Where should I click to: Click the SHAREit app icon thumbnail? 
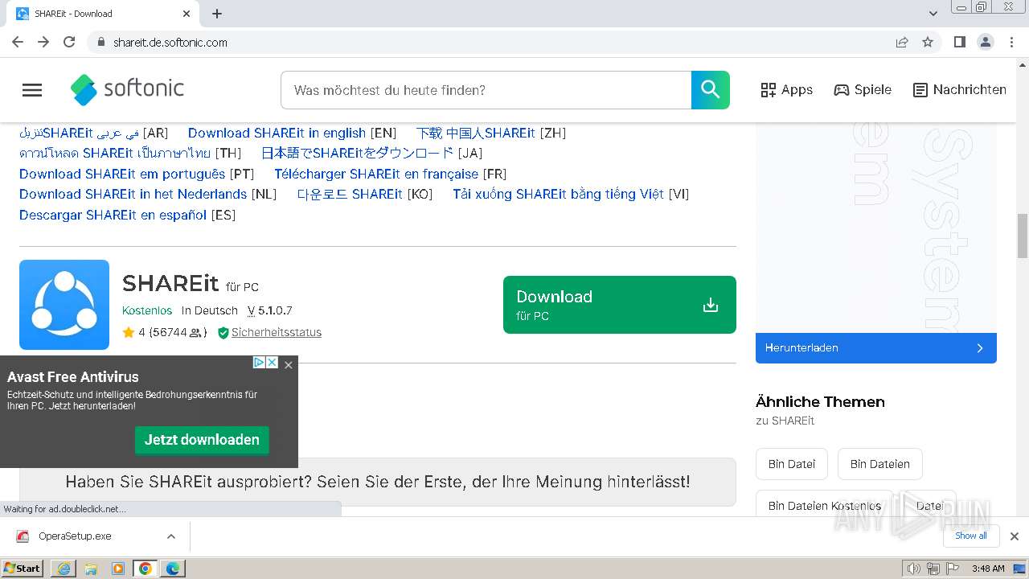[x=64, y=305]
